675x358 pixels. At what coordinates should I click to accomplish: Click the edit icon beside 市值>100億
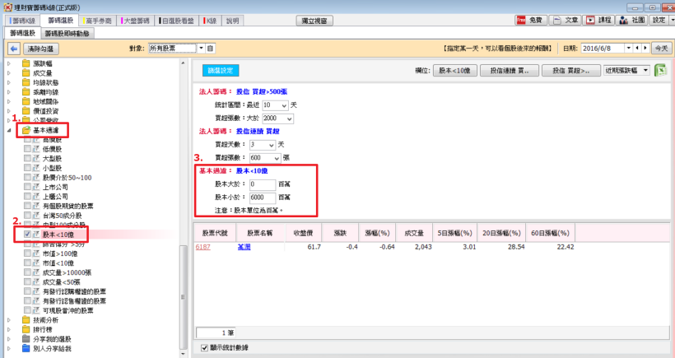(x=36, y=253)
